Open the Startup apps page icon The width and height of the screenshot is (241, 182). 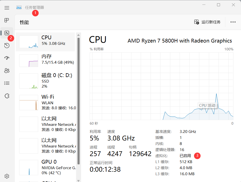[7, 58]
